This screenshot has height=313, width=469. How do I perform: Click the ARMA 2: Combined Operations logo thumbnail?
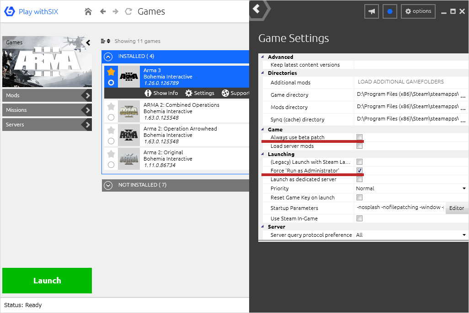(129, 111)
